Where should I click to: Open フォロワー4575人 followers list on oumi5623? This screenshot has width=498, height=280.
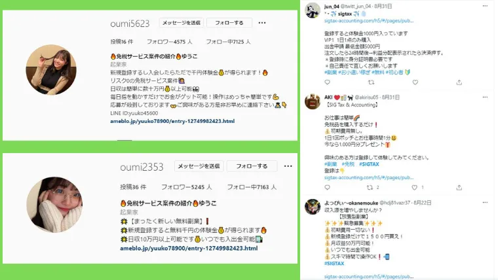[169, 42]
